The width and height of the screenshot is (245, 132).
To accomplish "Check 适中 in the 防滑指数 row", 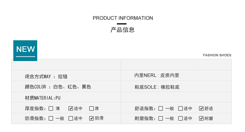I will click(x=71, y=118).
